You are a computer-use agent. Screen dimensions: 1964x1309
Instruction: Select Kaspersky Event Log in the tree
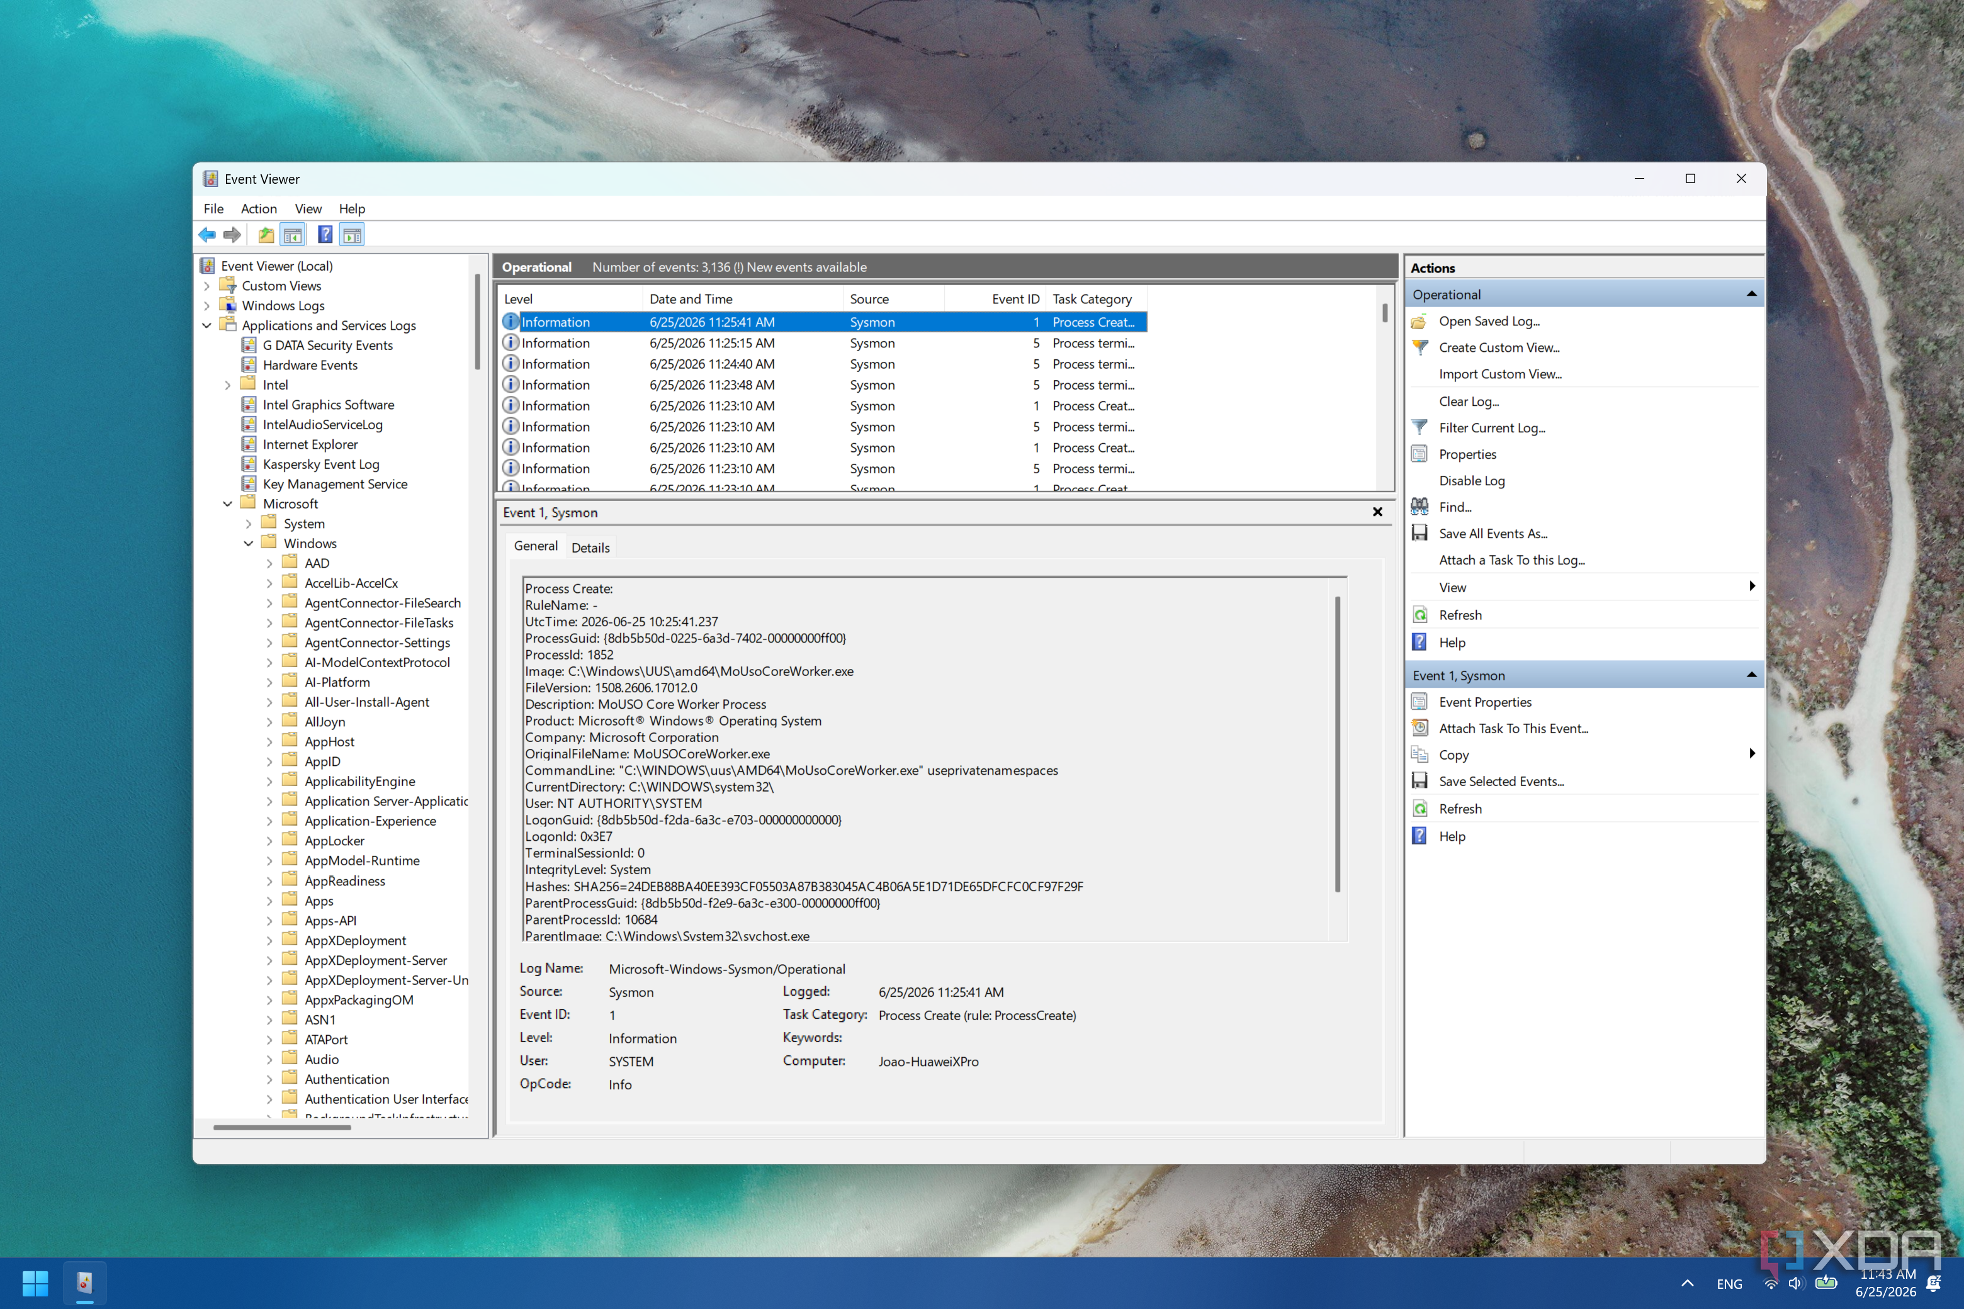click(x=320, y=464)
